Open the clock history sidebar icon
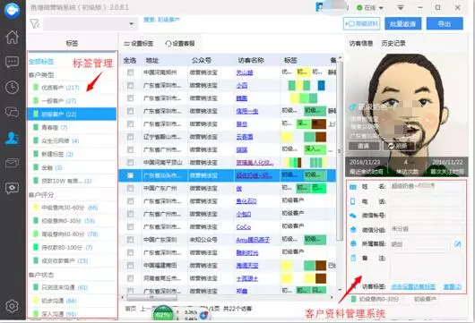This screenshot has height=323, width=475. click(x=13, y=88)
